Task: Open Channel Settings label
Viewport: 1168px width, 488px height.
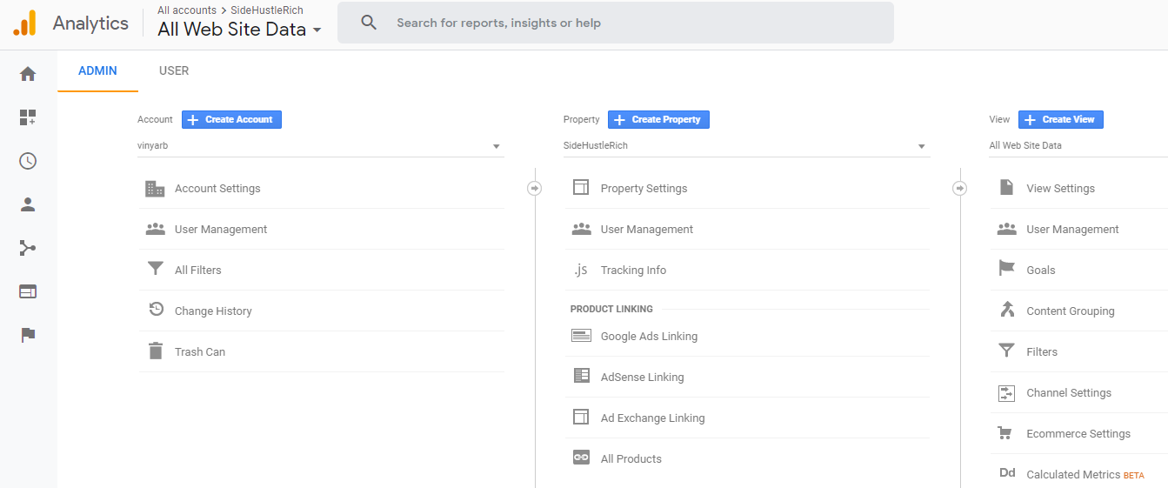Action: click(1069, 393)
